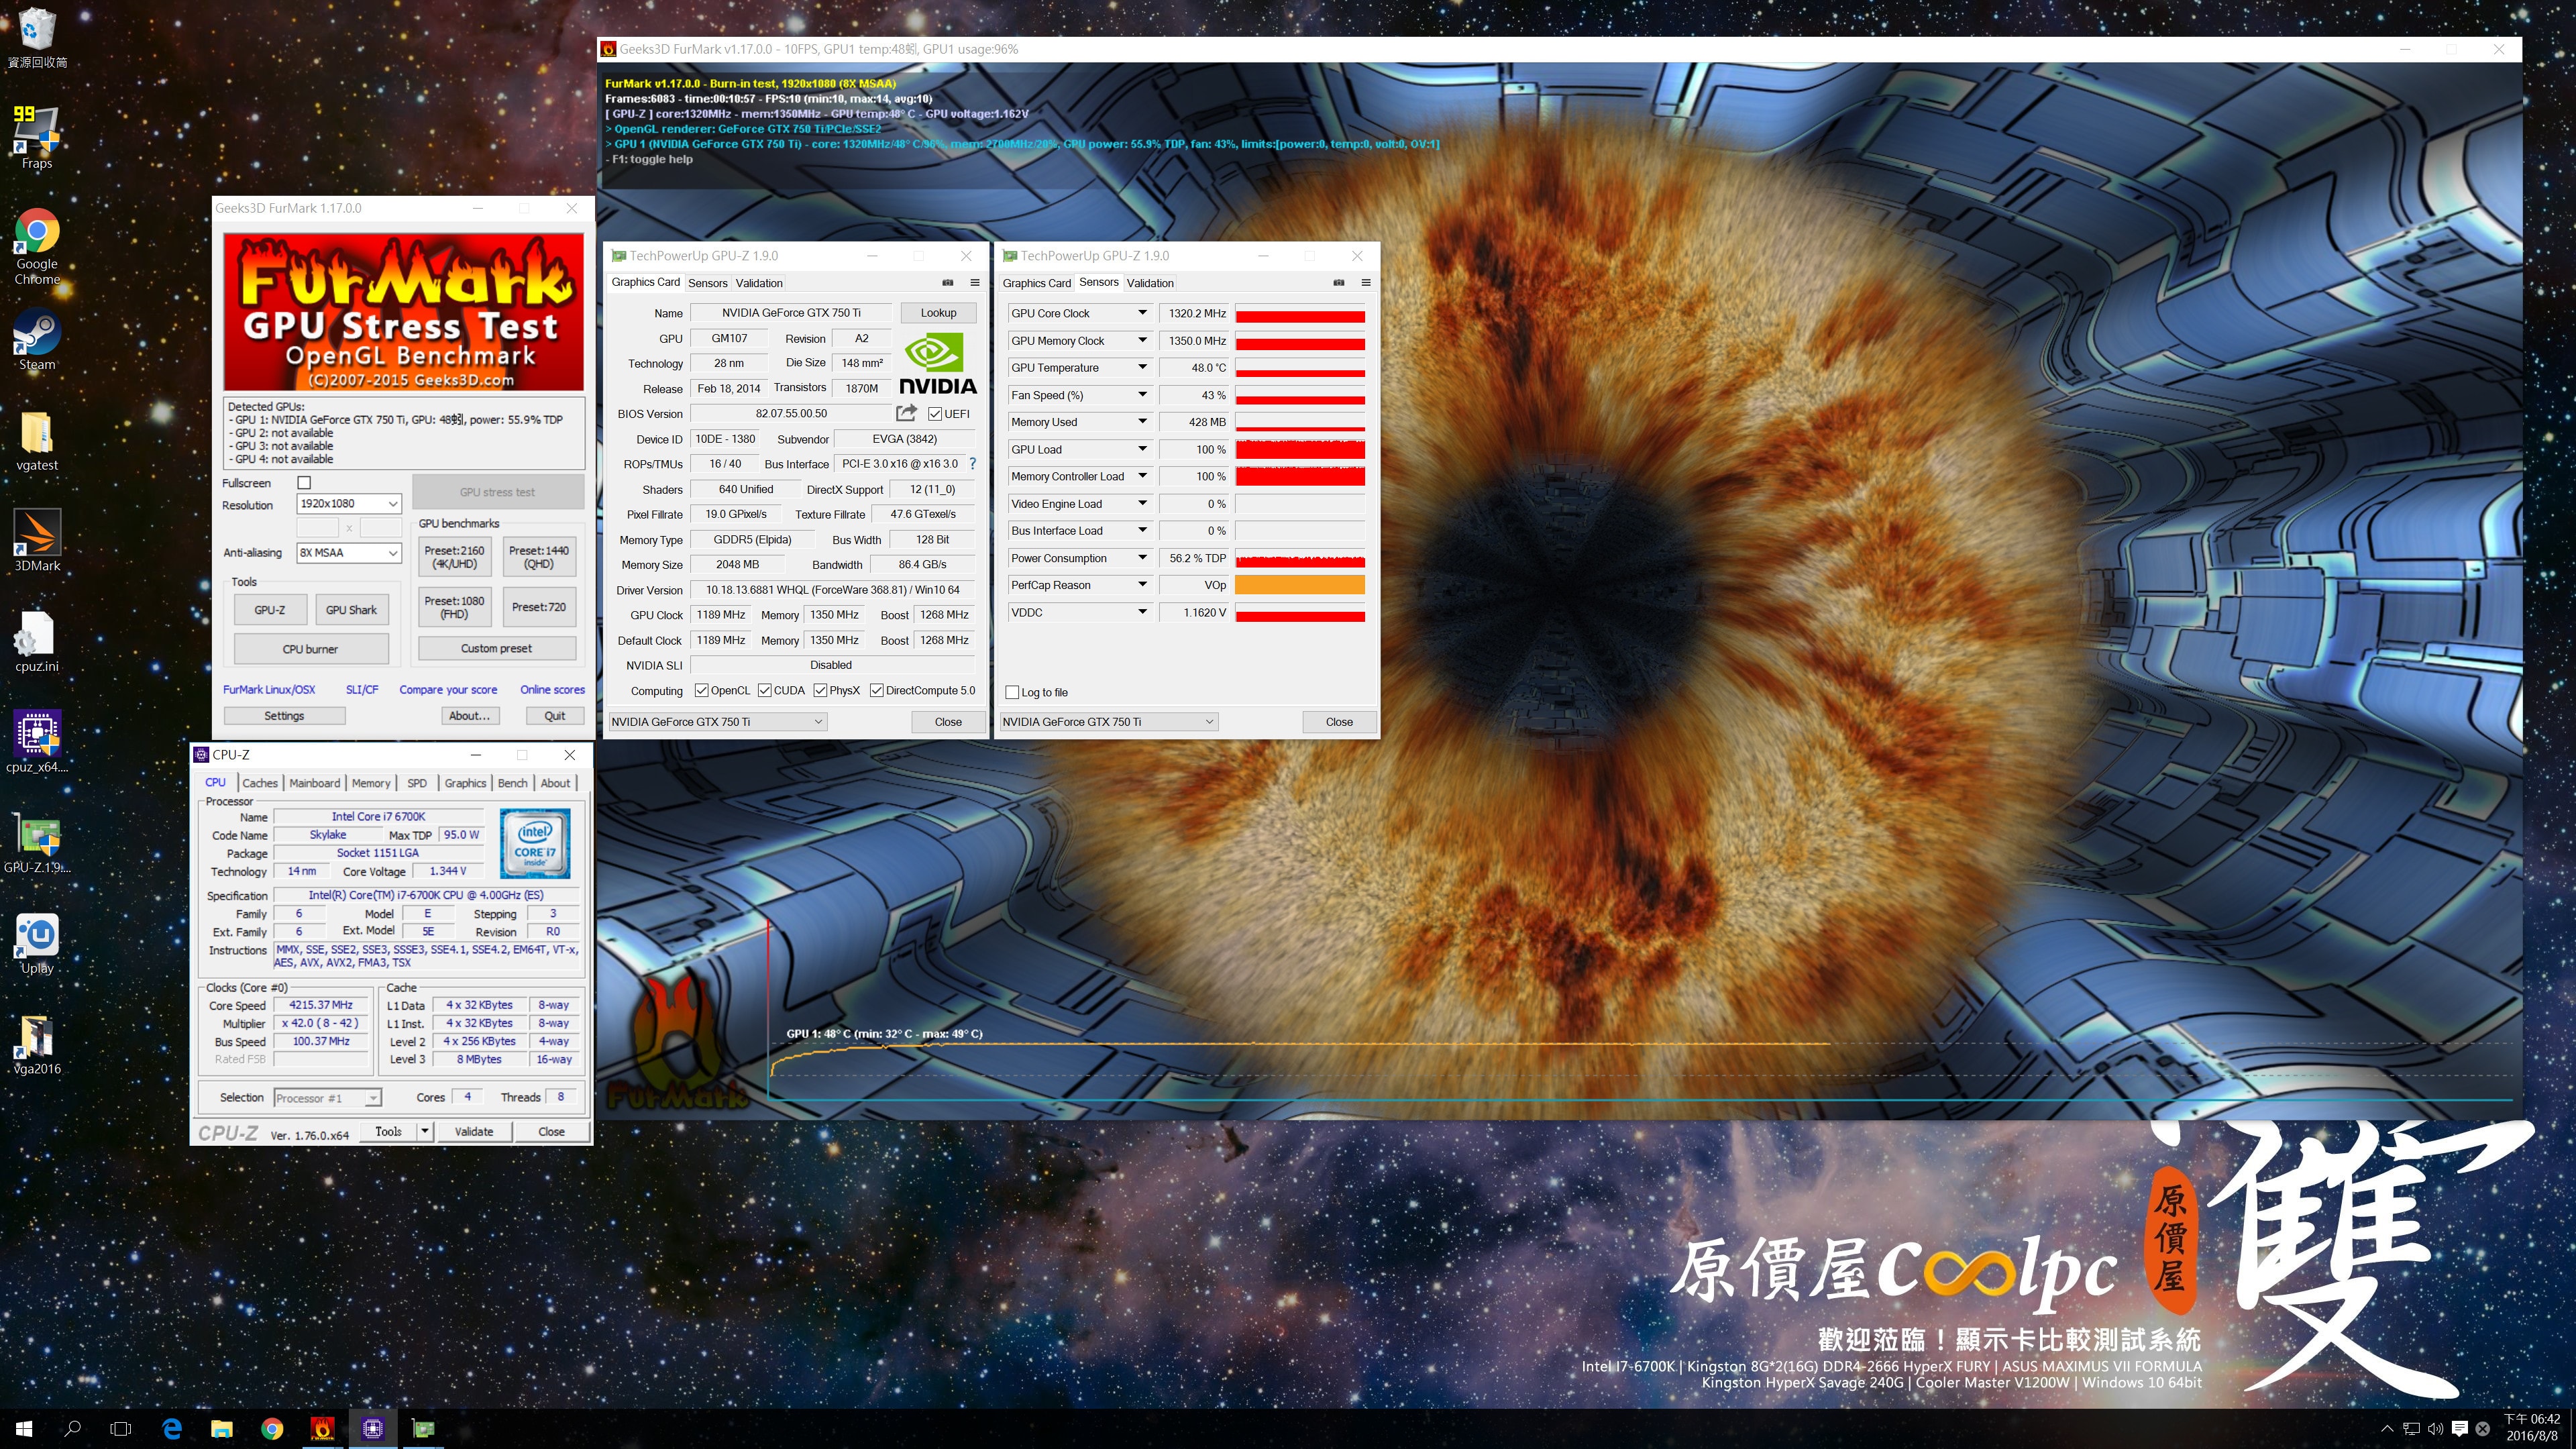2576x1449 pixels.
Task: Open Validation tab in GPU-Z Sensors window
Action: tap(1150, 284)
